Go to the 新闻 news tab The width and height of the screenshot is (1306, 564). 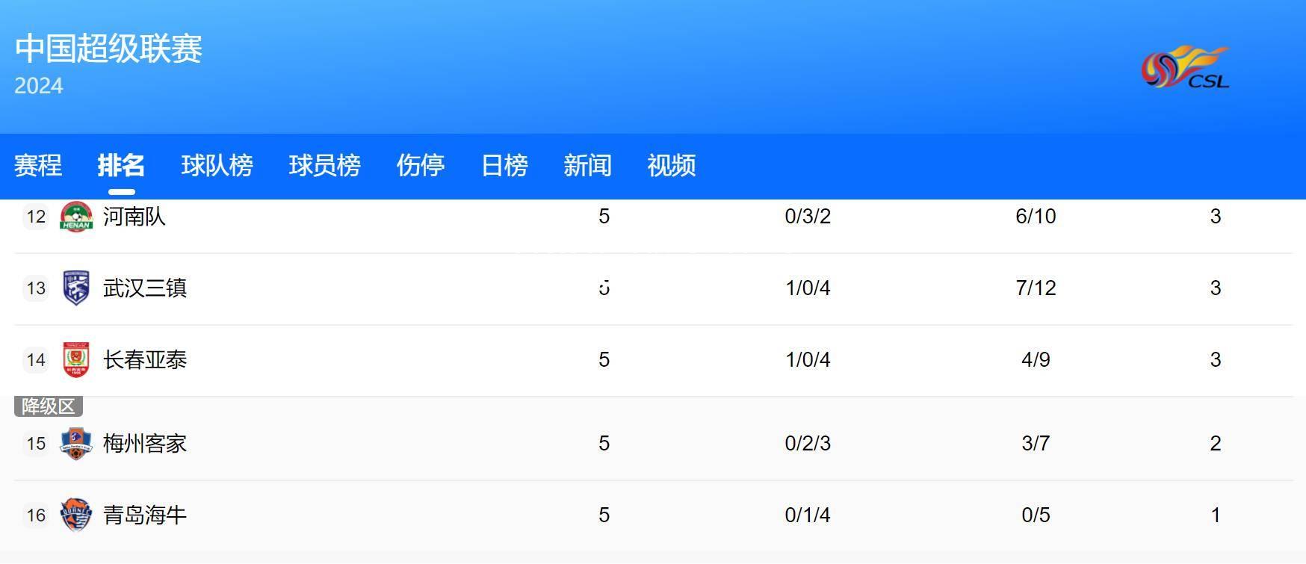(x=587, y=165)
